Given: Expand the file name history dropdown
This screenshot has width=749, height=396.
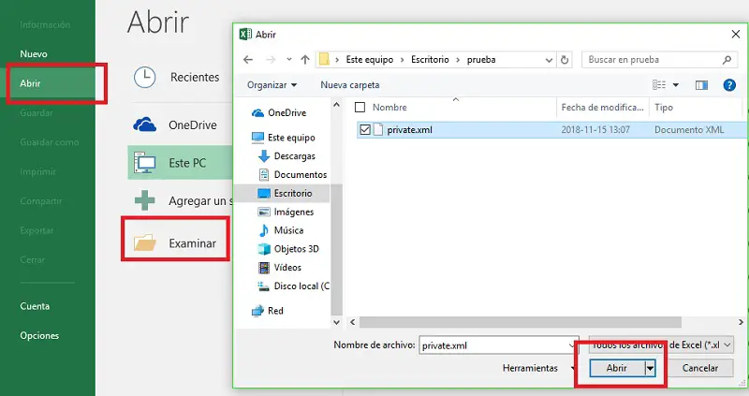Looking at the screenshot, I should [x=572, y=345].
